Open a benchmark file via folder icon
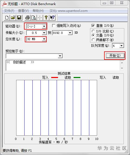This screenshot has height=155, width=130. [13, 18]
